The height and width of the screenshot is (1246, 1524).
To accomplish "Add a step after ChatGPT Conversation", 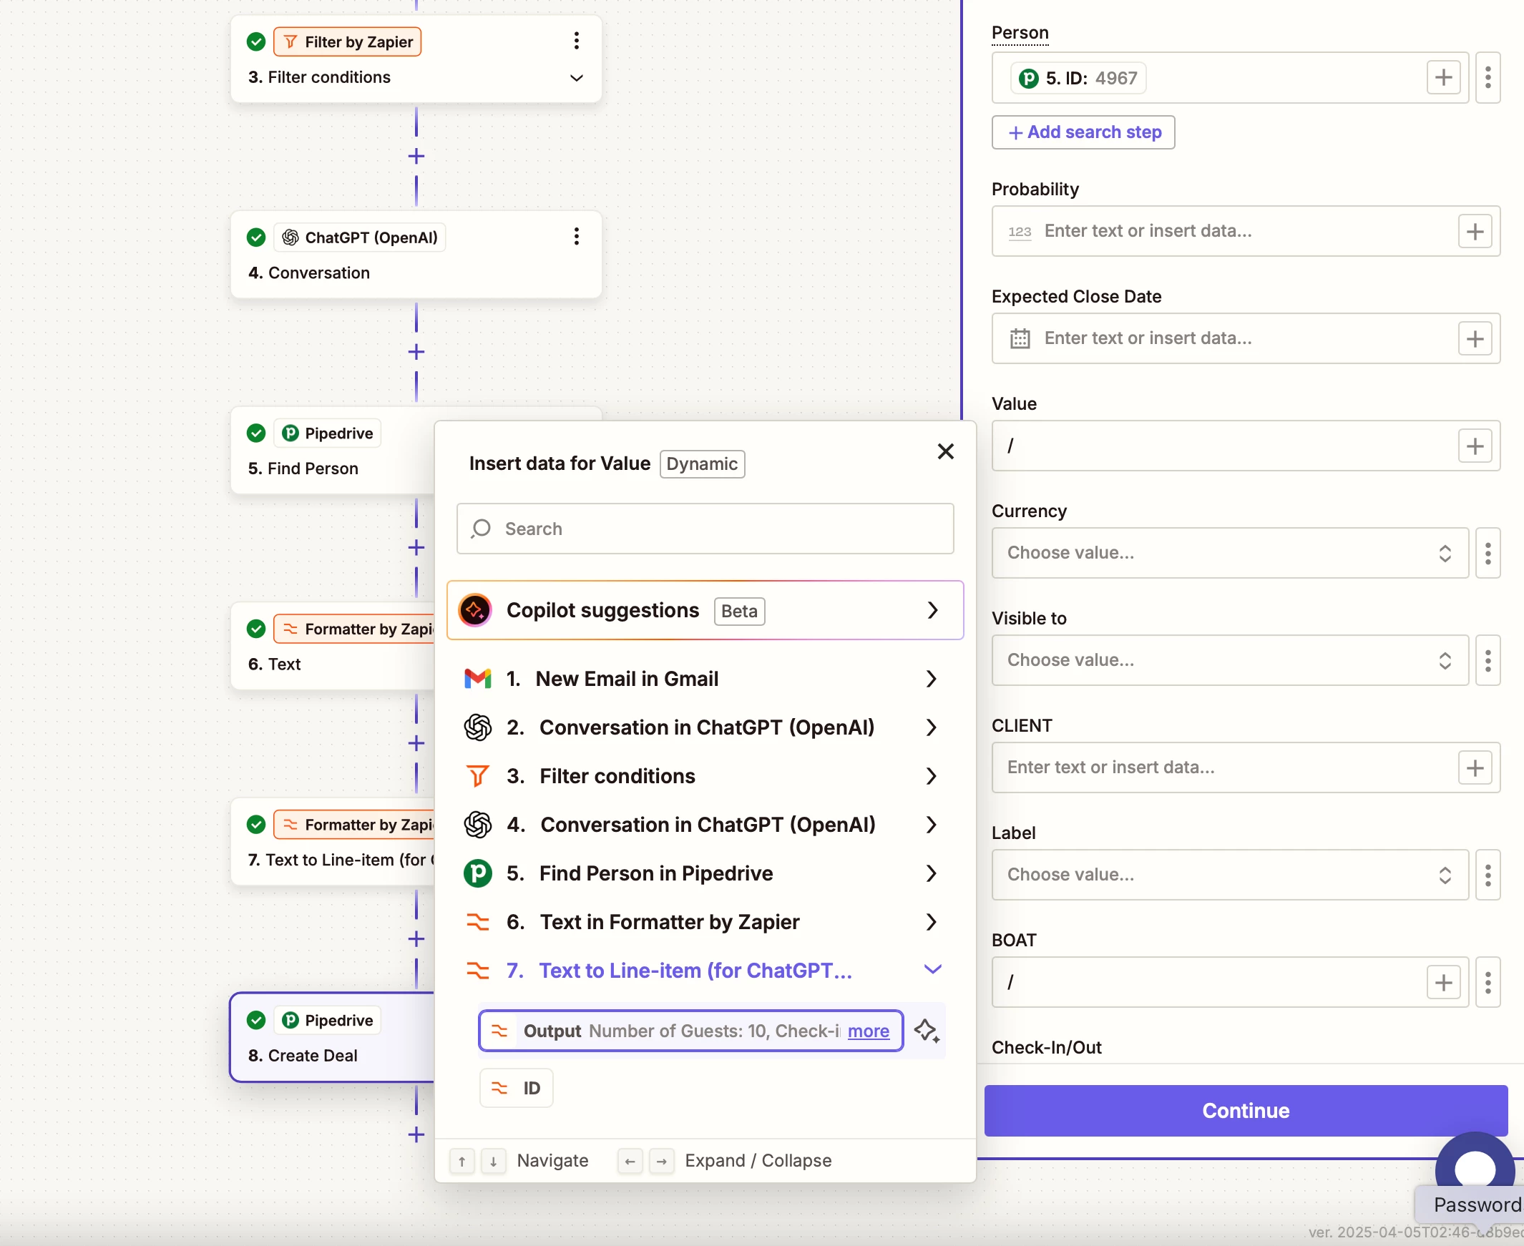I will click(416, 352).
